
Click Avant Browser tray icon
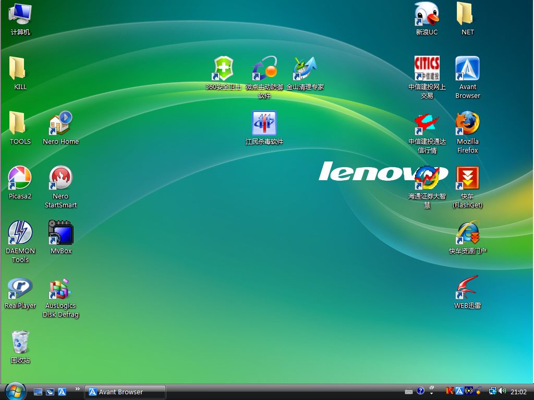[x=459, y=391]
